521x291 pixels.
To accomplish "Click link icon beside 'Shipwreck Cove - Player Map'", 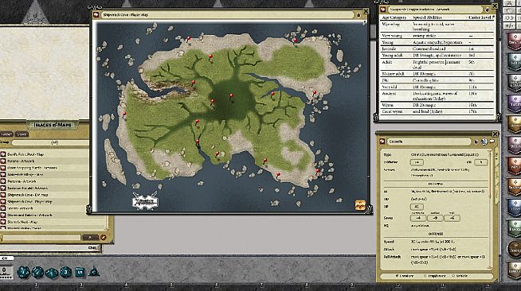I will 3,201.
